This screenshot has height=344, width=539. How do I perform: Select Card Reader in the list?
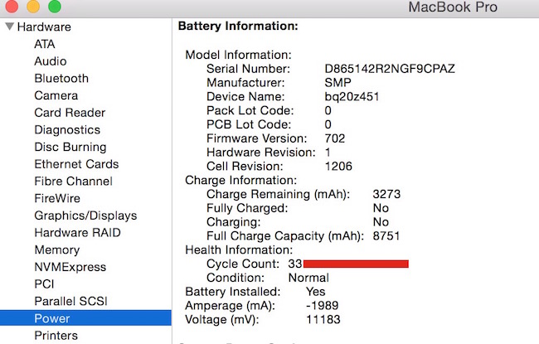(70, 113)
